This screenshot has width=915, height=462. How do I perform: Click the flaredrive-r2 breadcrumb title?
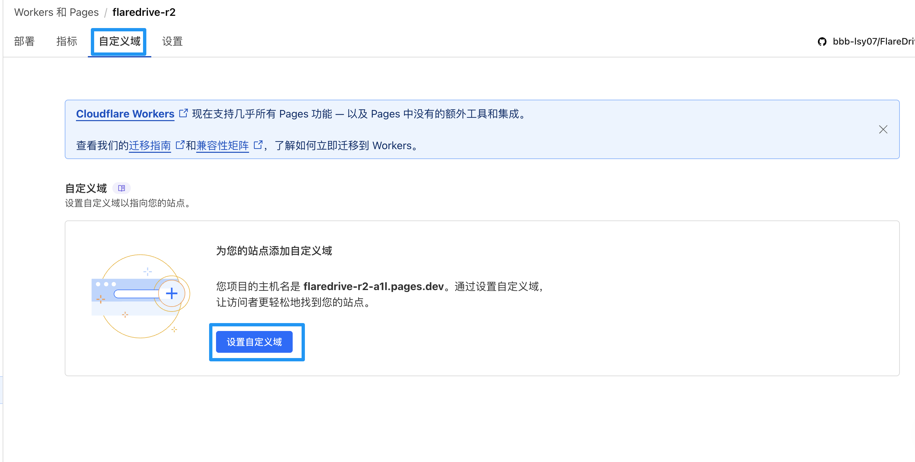144,12
